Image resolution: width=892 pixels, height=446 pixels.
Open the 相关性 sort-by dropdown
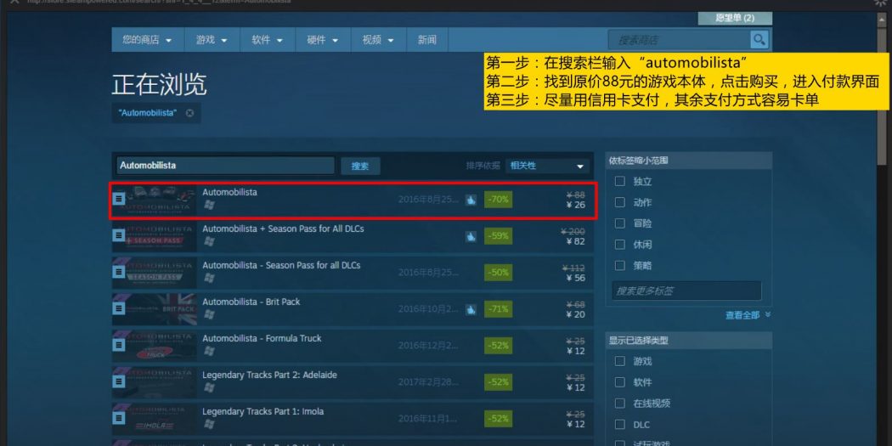pos(547,167)
